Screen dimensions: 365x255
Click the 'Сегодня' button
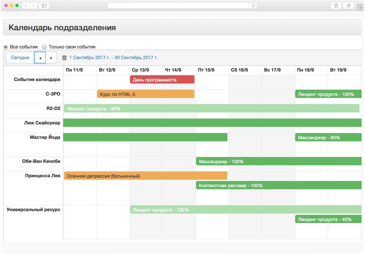point(20,58)
